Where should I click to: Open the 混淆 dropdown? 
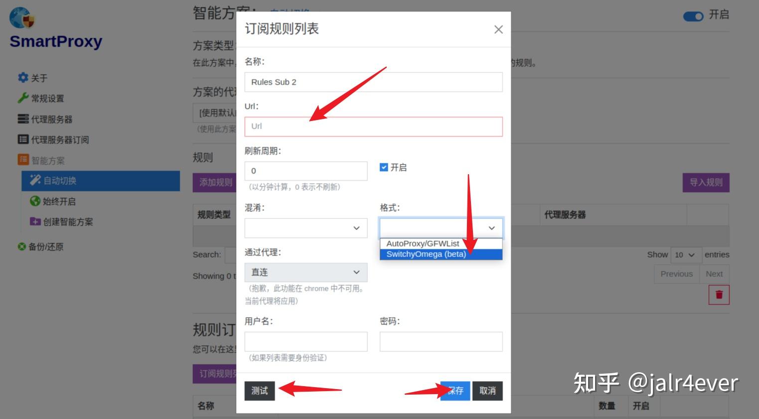click(x=306, y=228)
